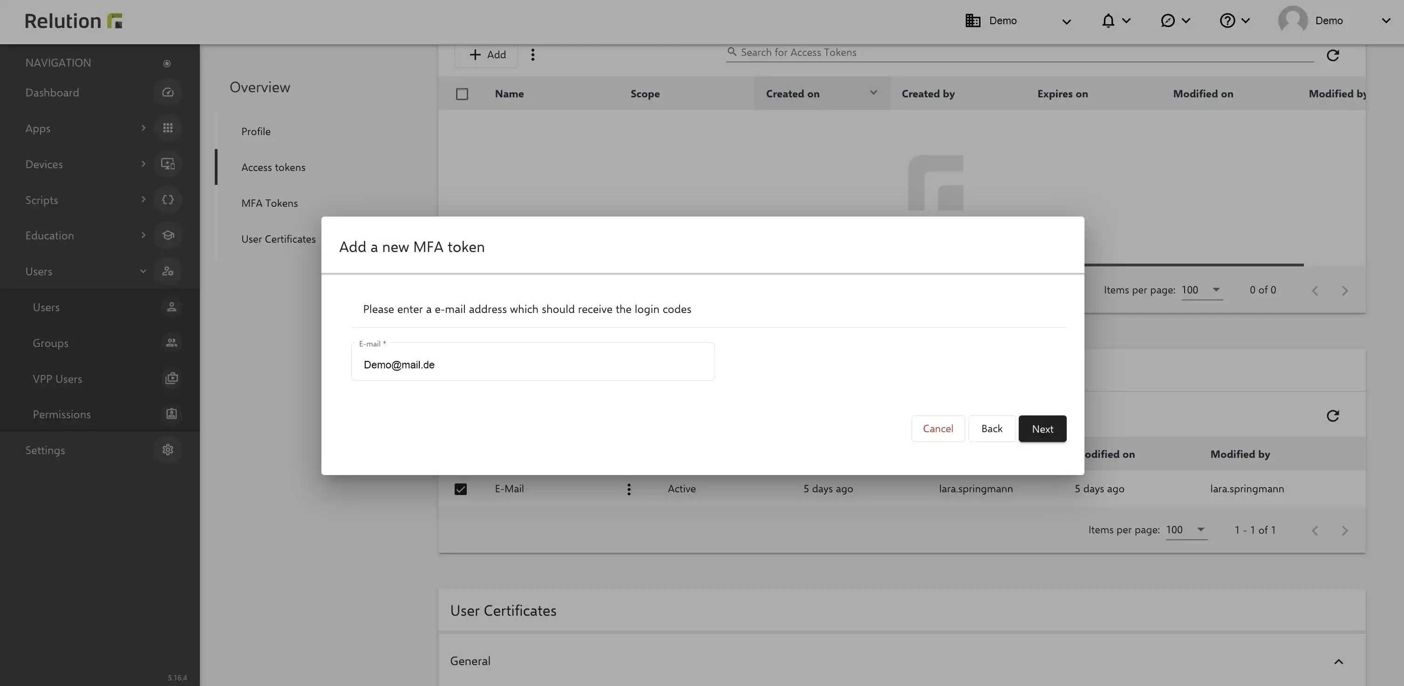Click the Permissions badge icon
This screenshot has width=1404, height=686.
[x=172, y=414]
